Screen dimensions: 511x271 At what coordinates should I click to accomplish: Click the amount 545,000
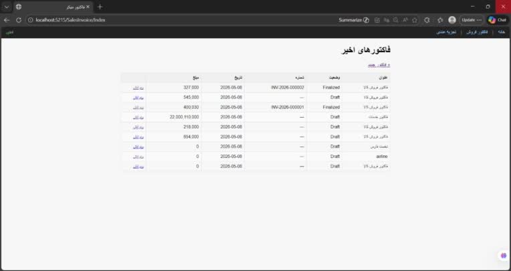tap(191, 97)
